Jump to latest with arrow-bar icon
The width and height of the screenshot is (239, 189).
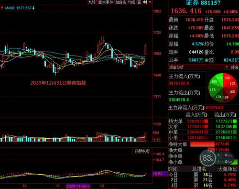(145, 2)
